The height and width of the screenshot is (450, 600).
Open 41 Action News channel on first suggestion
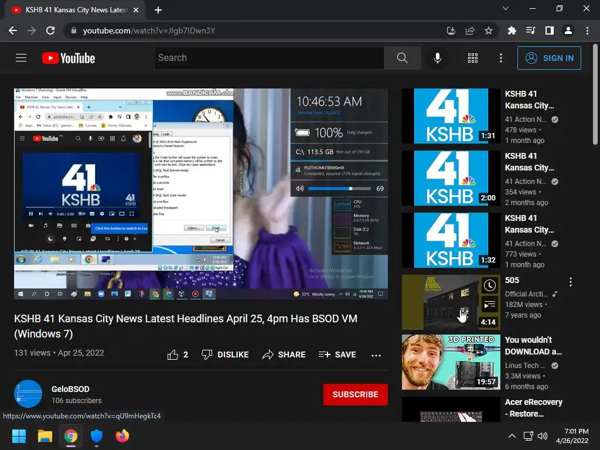[526, 120]
